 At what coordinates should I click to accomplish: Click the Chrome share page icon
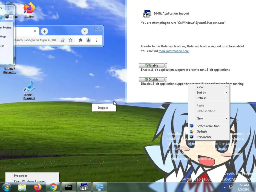pos(62,40)
